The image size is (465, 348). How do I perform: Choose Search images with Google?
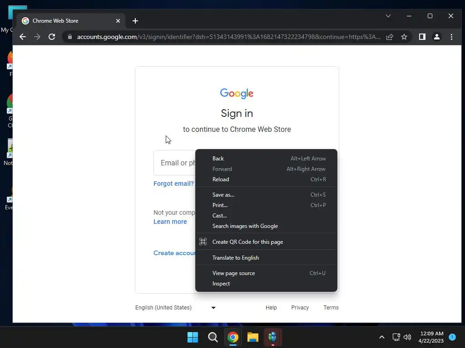266,226
